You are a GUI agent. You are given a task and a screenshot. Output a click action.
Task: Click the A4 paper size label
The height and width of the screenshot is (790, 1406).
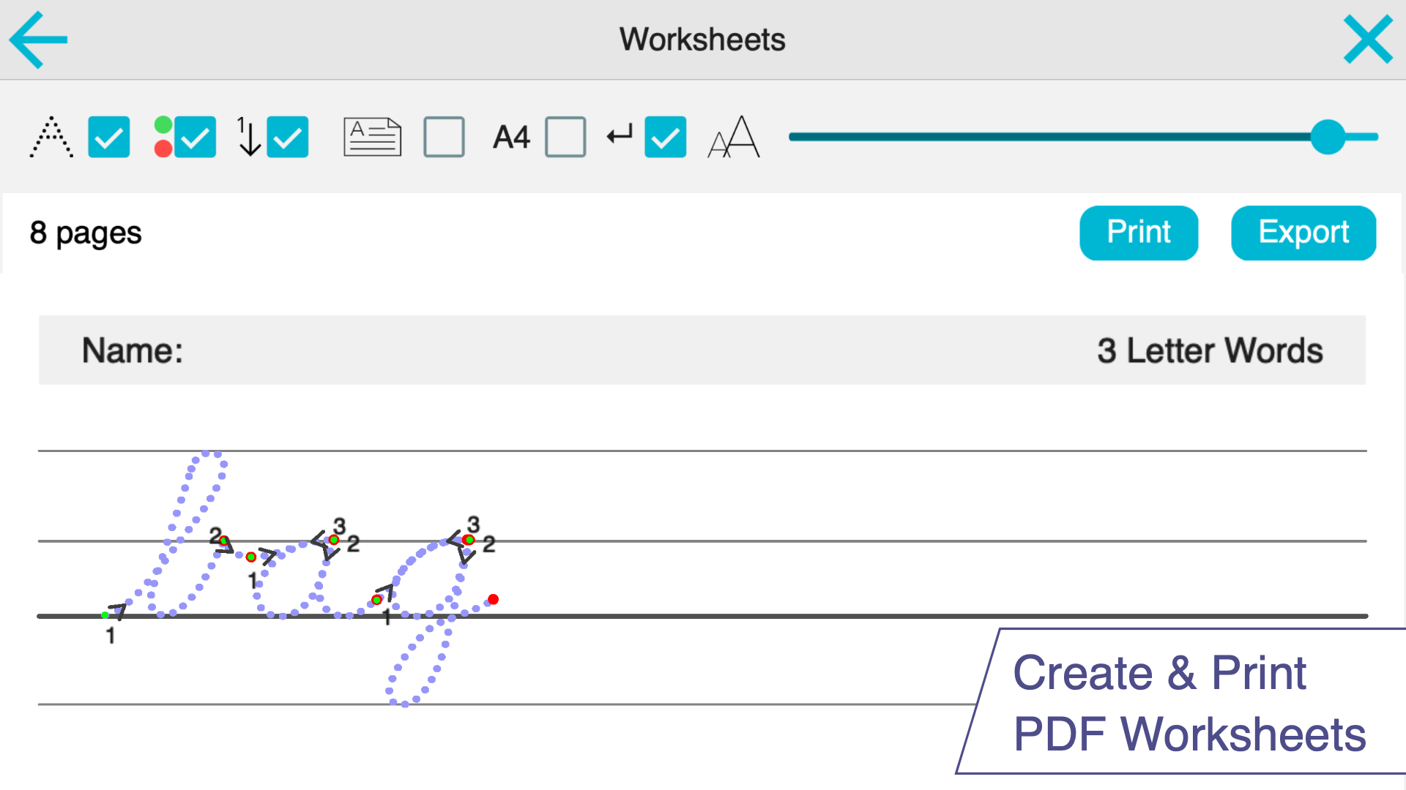pos(511,138)
